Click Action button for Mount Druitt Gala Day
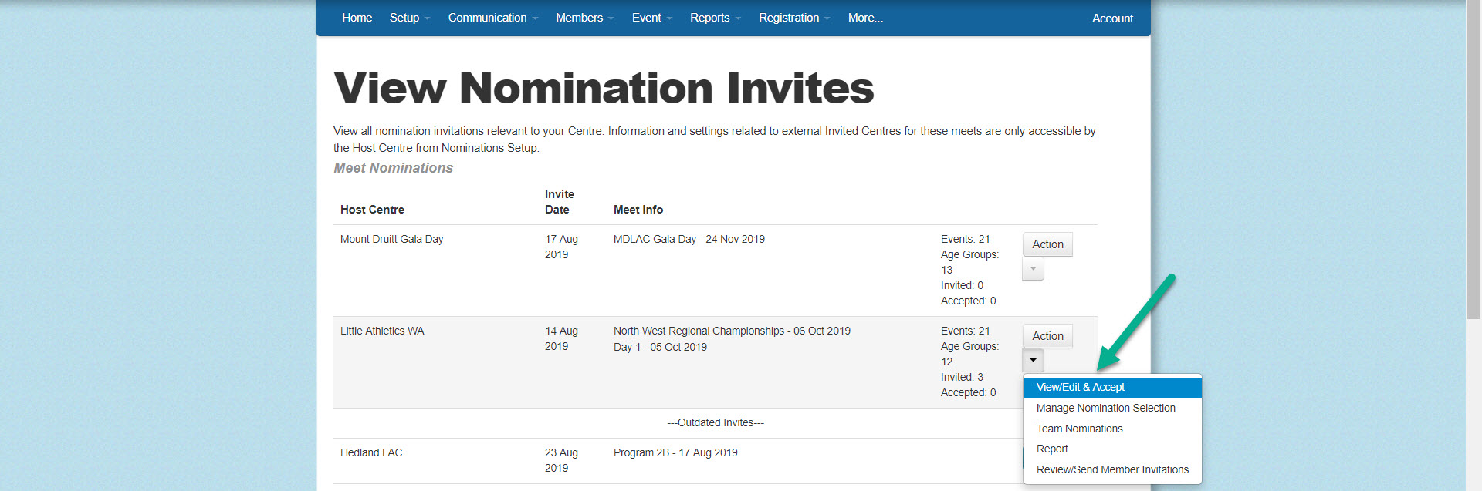Image resolution: width=1482 pixels, height=491 pixels. pos(1047,244)
